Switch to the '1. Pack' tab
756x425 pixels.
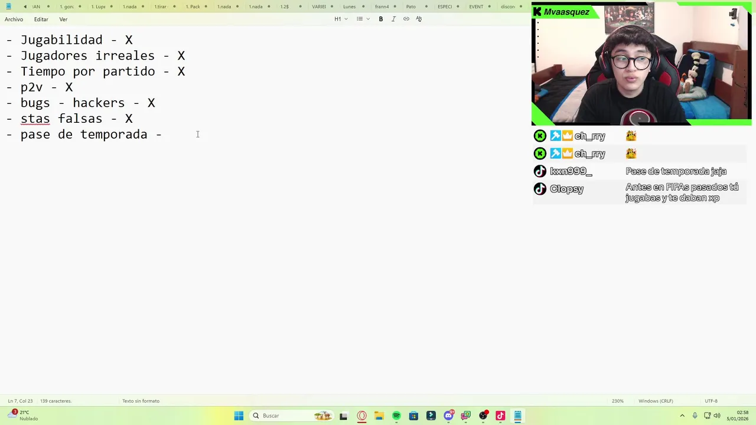point(193,6)
